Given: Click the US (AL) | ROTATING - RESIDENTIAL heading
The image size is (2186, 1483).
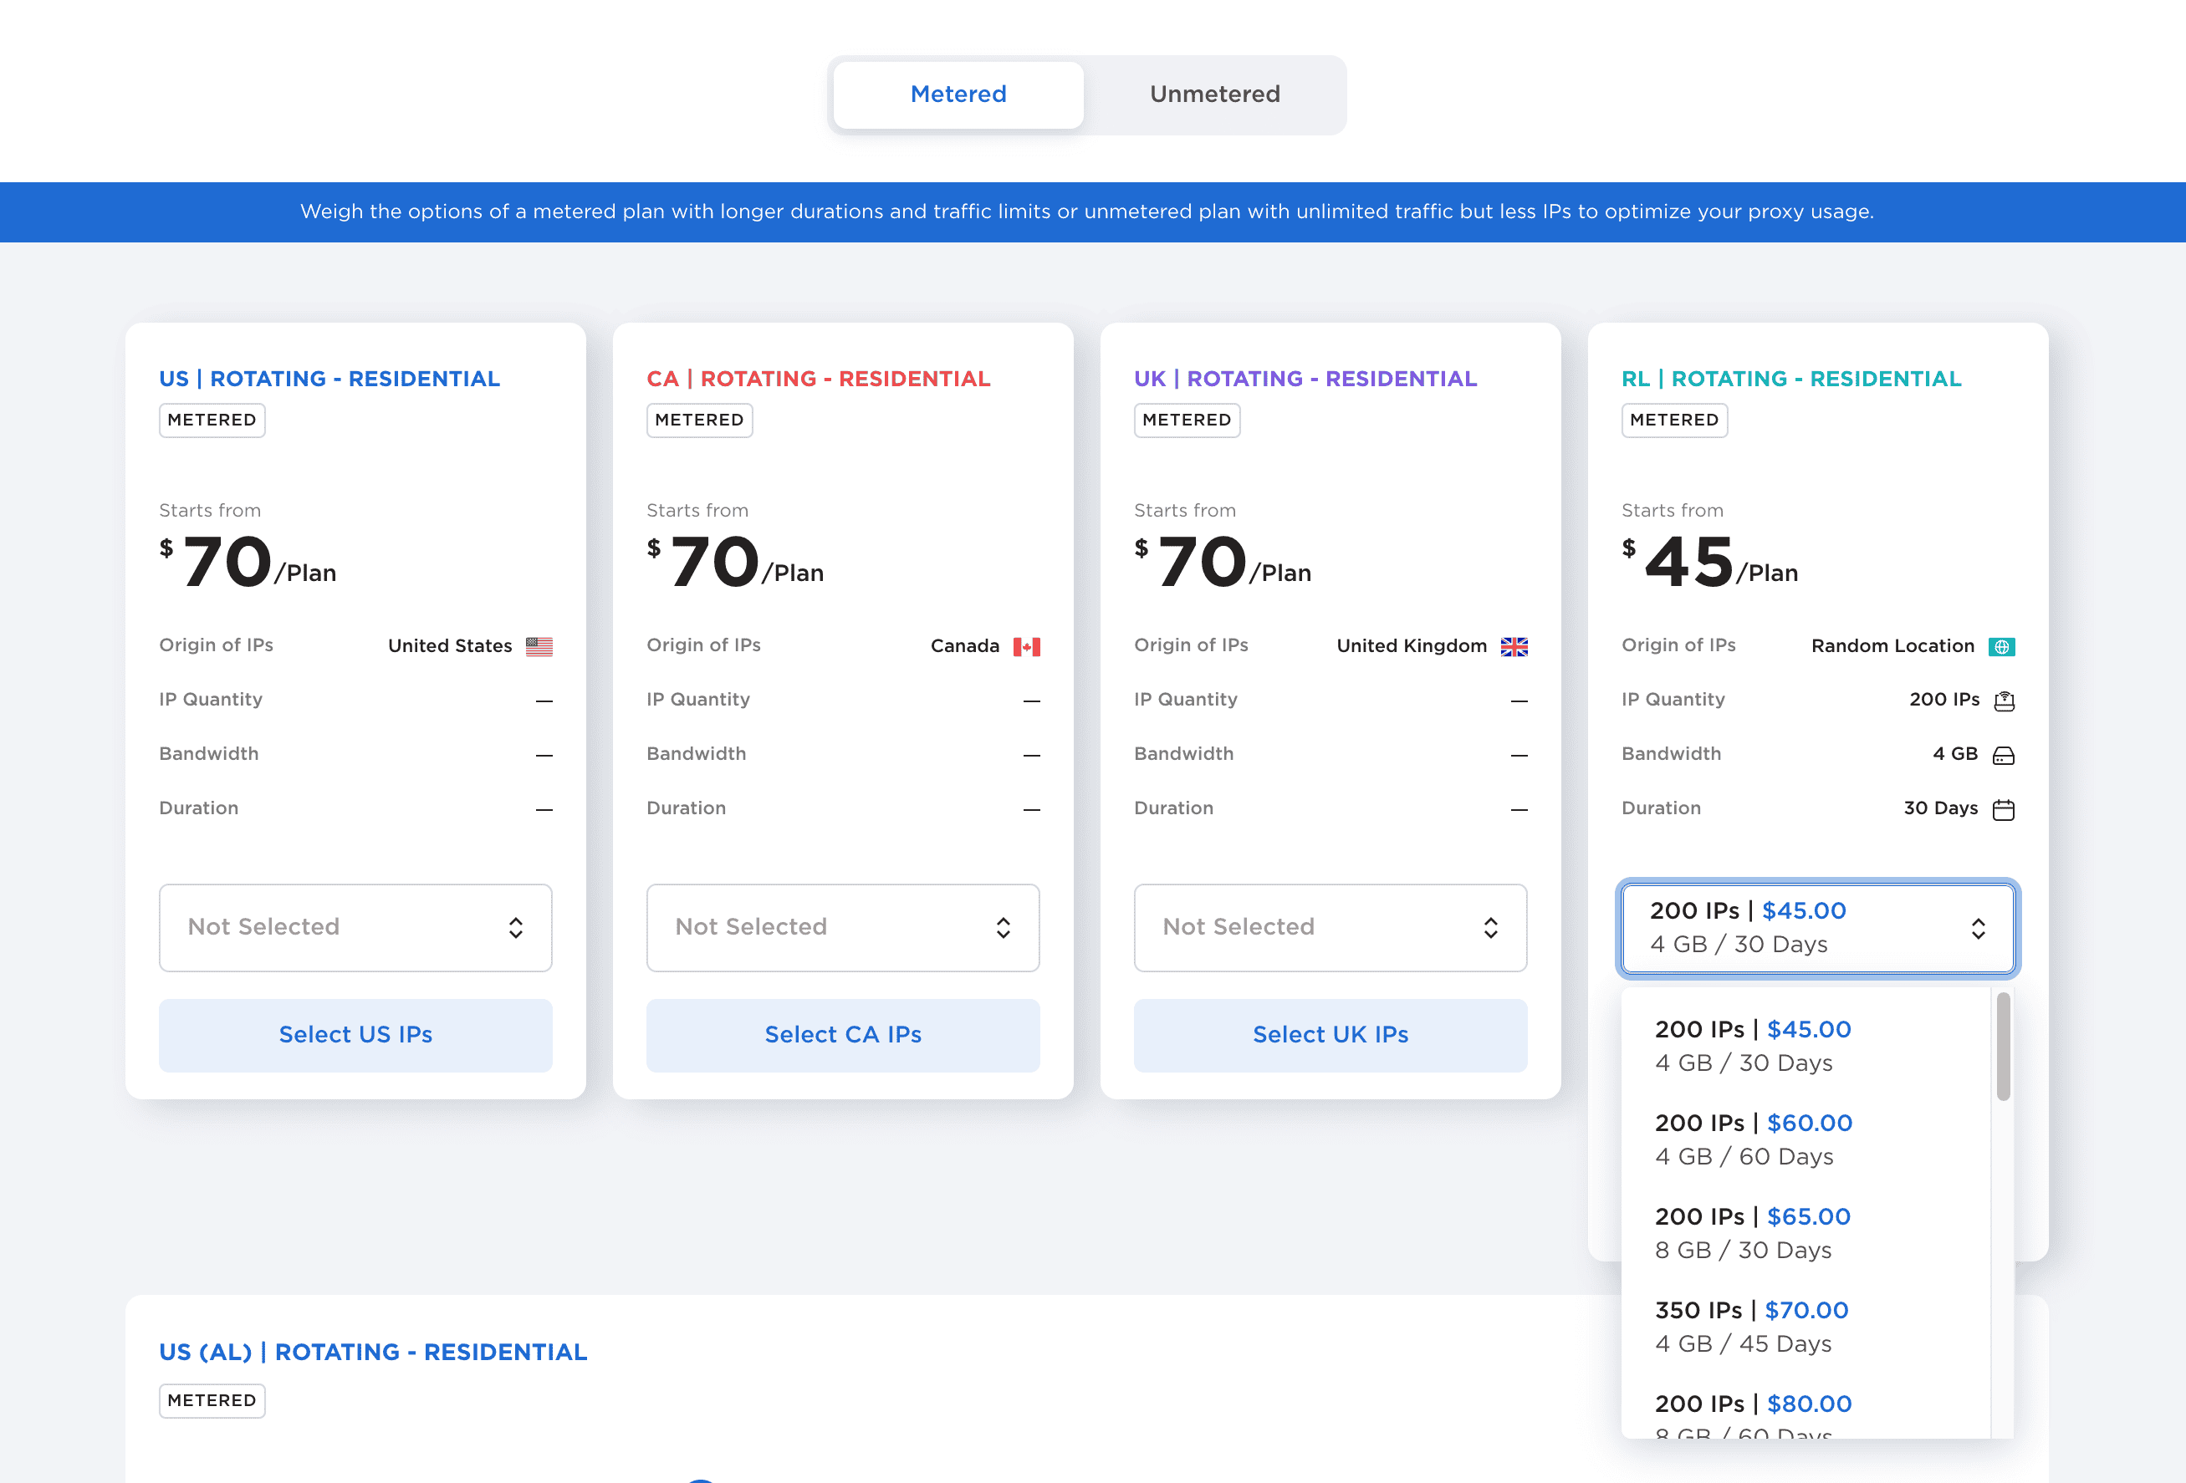Looking at the screenshot, I should (x=374, y=1353).
